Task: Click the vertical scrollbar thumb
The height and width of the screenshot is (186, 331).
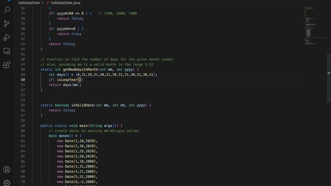Action: pos(329,78)
